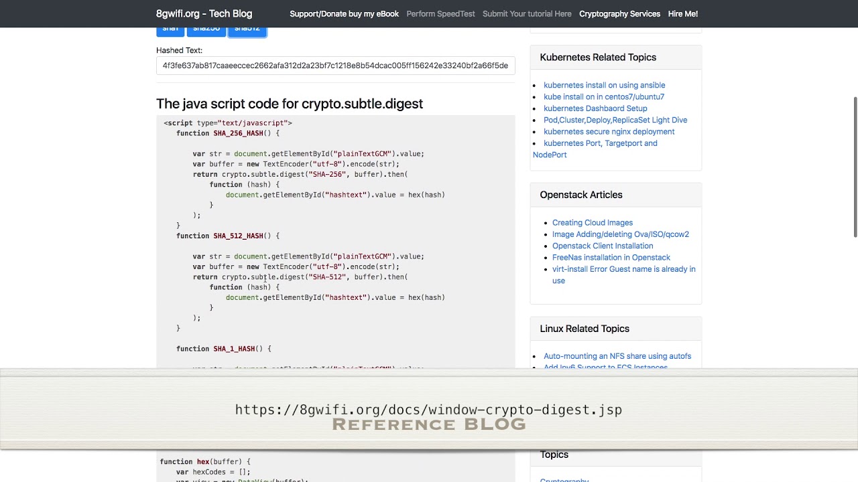Click the script type="text/javascript" line
The height and width of the screenshot is (482, 858).
point(228,123)
